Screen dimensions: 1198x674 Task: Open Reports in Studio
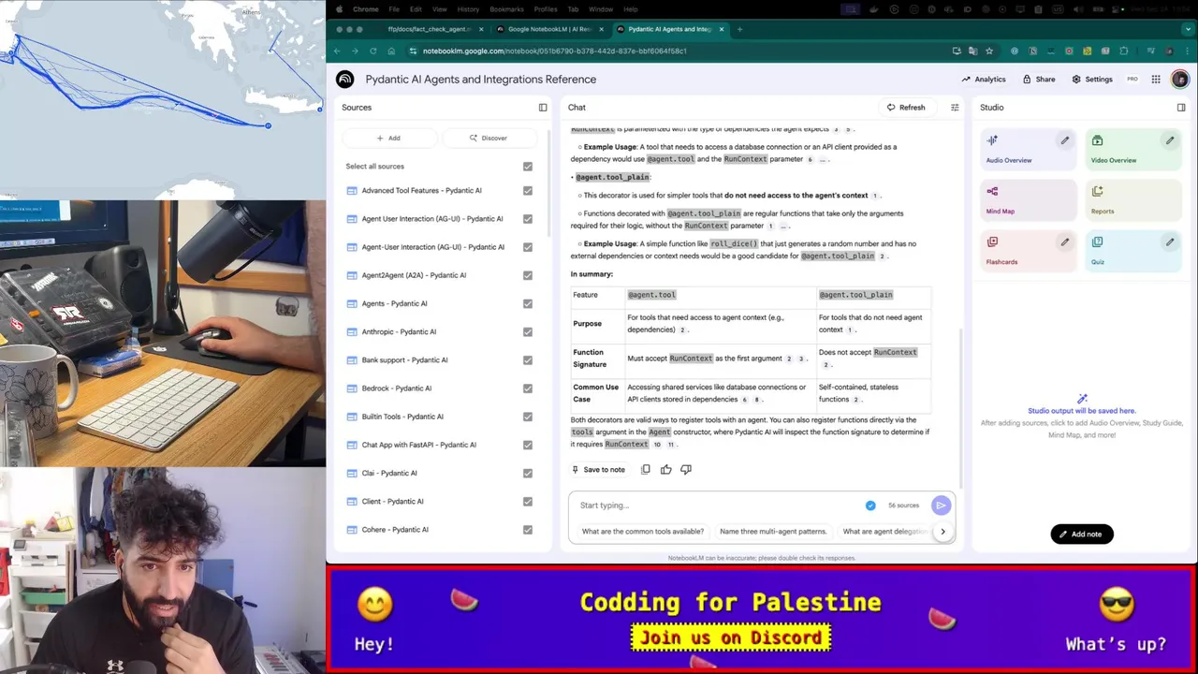[x=1133, y=200]
